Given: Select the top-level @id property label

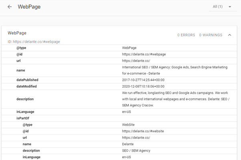Looking at the screenshot, I should (x=20, y=54).
